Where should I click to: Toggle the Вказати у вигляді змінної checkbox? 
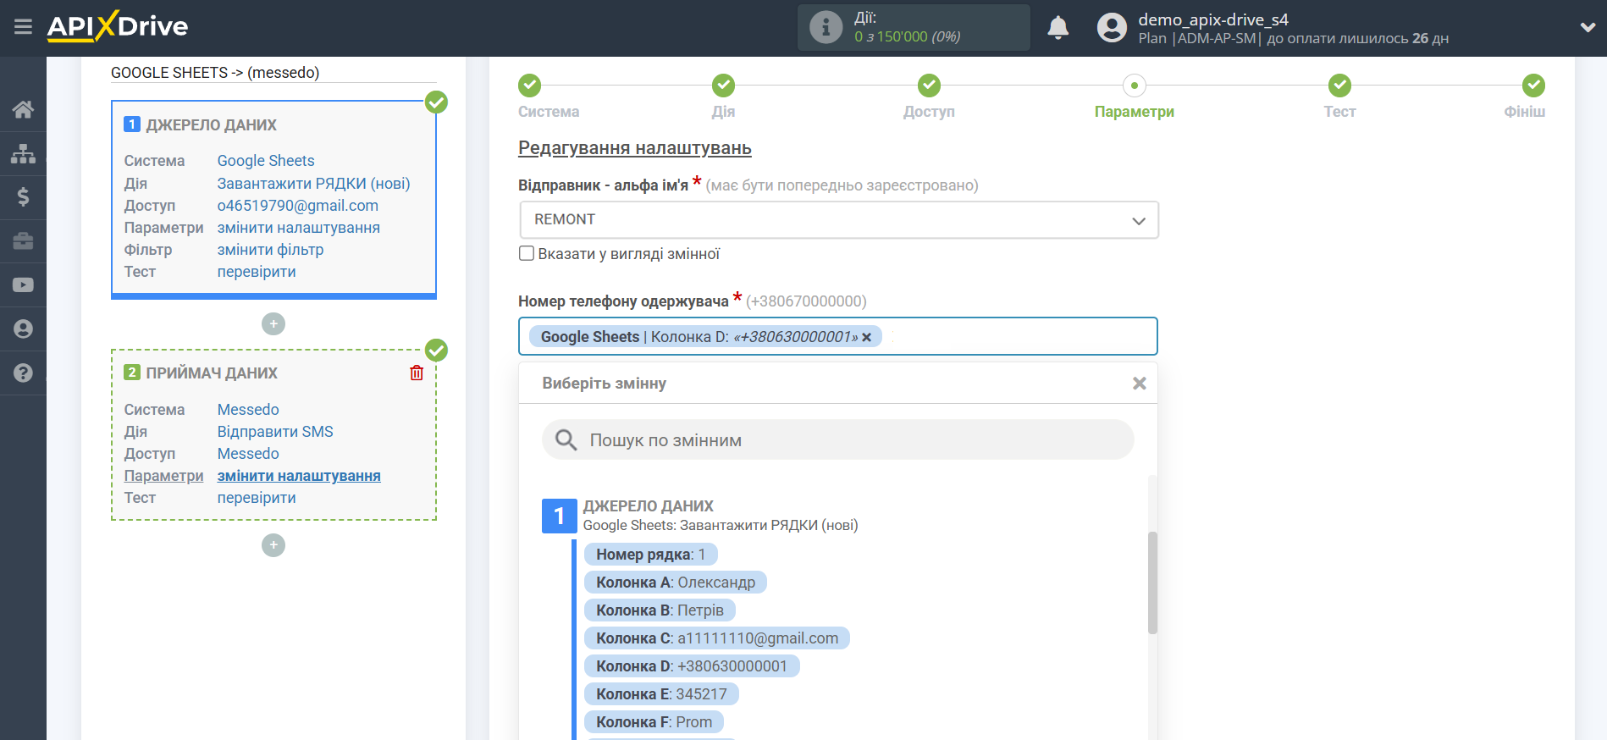[x=527, y=253]
